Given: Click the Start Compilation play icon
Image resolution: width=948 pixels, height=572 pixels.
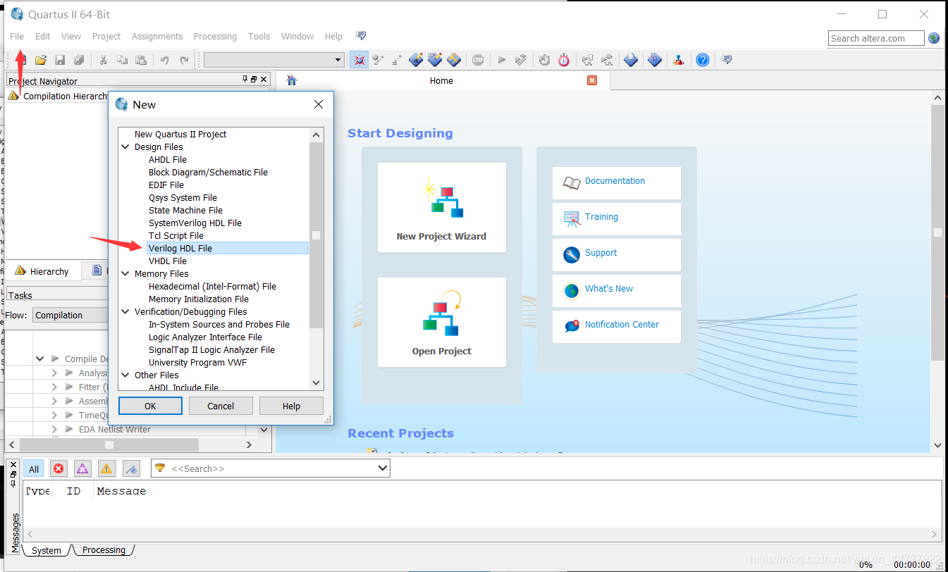Looking at the screenshot, I should coord(502,60).
